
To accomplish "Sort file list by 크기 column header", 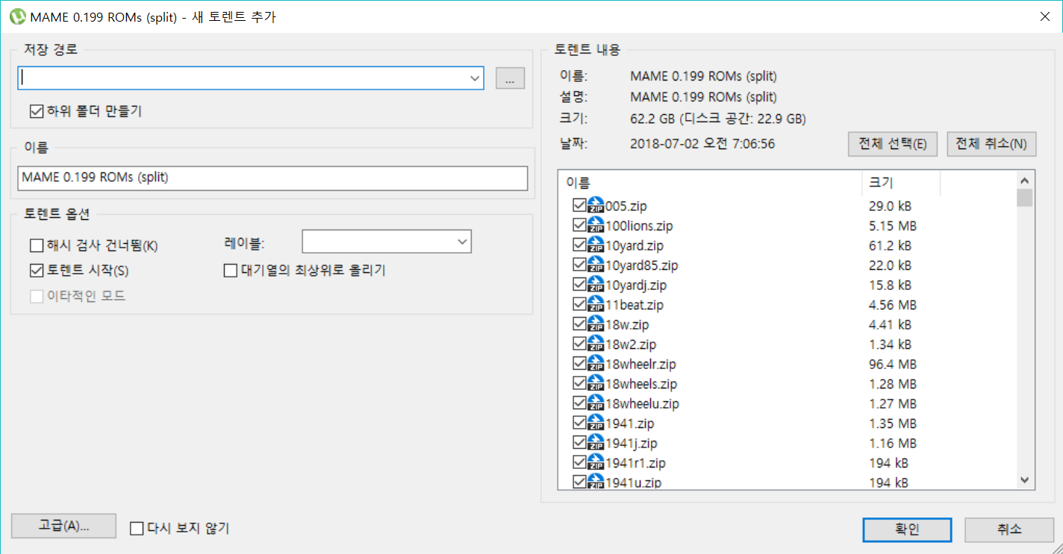I will [x=900, y=183].
